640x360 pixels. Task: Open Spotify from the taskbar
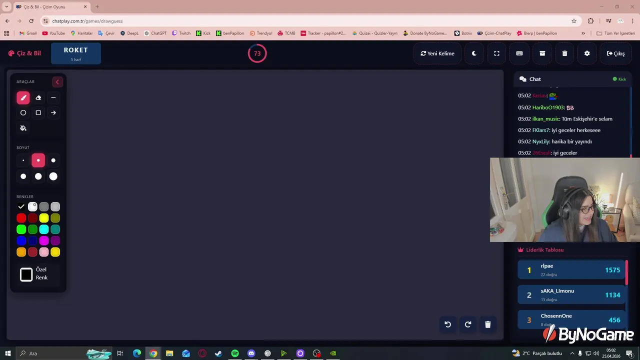tap(234, 353)
